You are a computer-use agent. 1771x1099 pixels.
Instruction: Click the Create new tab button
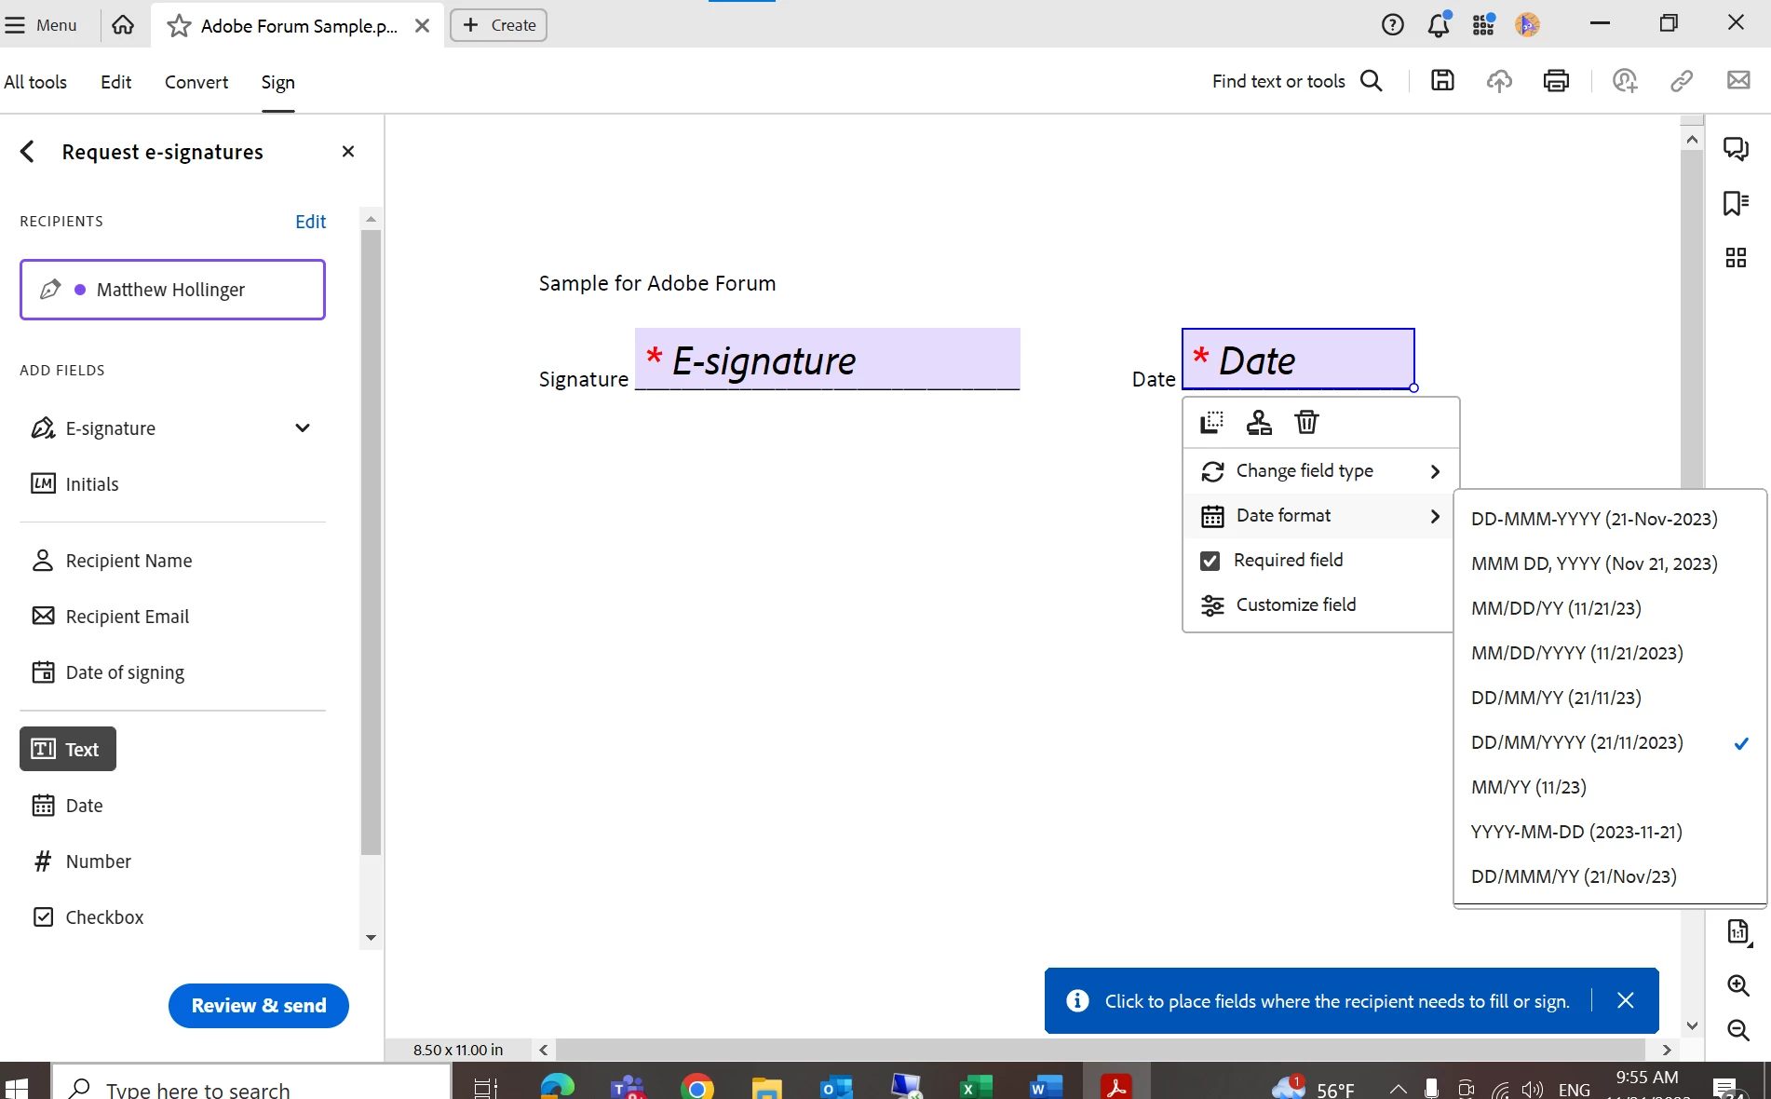[498, 25]
